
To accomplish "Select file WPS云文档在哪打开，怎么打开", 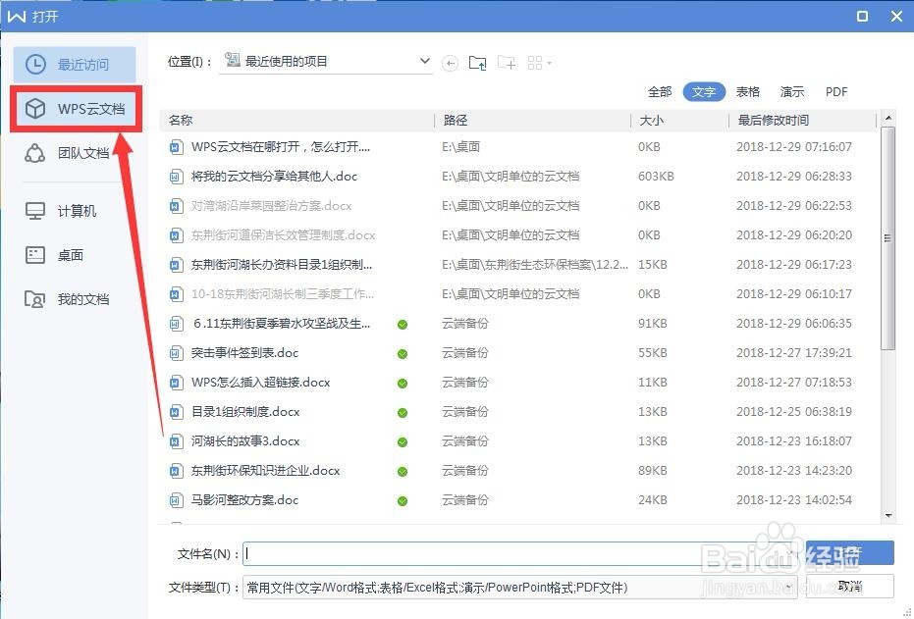I will tap(281, 147).
